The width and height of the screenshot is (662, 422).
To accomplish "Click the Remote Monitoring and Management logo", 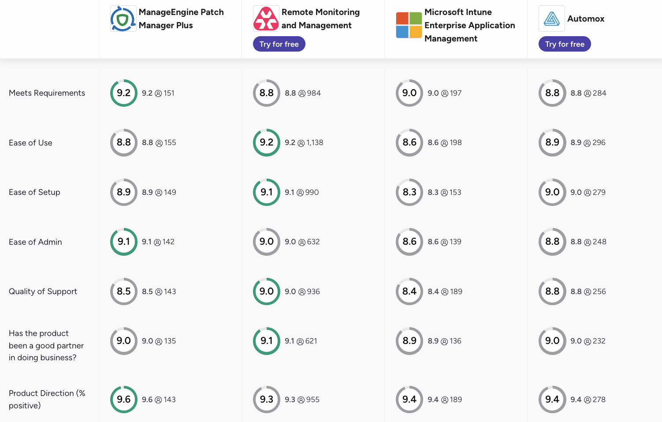I will [x=266, y=19].
